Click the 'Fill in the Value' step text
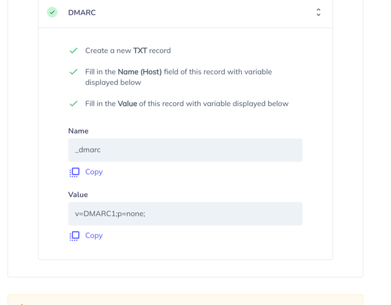 click(x=187, y=104)
